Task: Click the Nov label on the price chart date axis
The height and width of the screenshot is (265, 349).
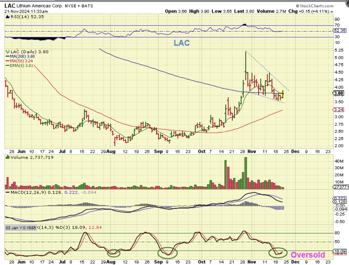Action: click(252, 151)
